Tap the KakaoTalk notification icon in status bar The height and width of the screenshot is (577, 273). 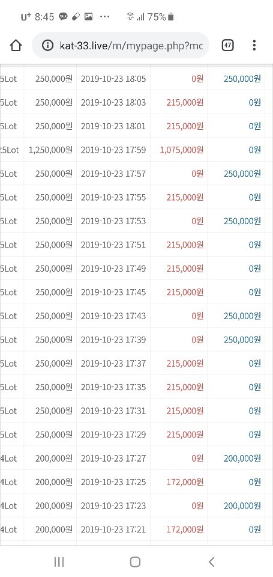tap(63, 17)
